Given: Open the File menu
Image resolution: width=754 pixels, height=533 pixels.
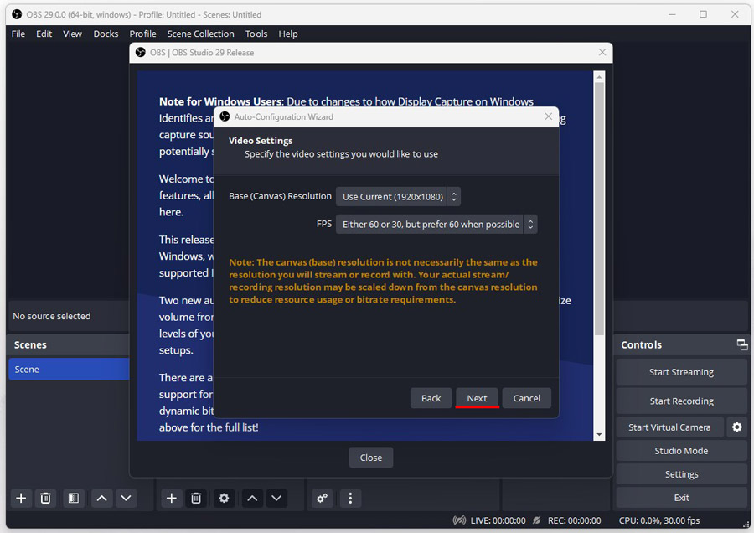Looking at the screenshot, I should point(18,34).
